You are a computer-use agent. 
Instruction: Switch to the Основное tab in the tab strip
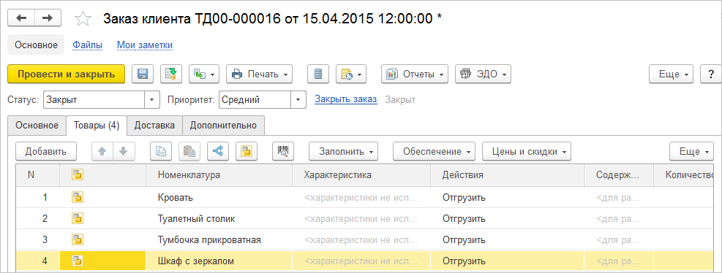click(x=37, y=126)
